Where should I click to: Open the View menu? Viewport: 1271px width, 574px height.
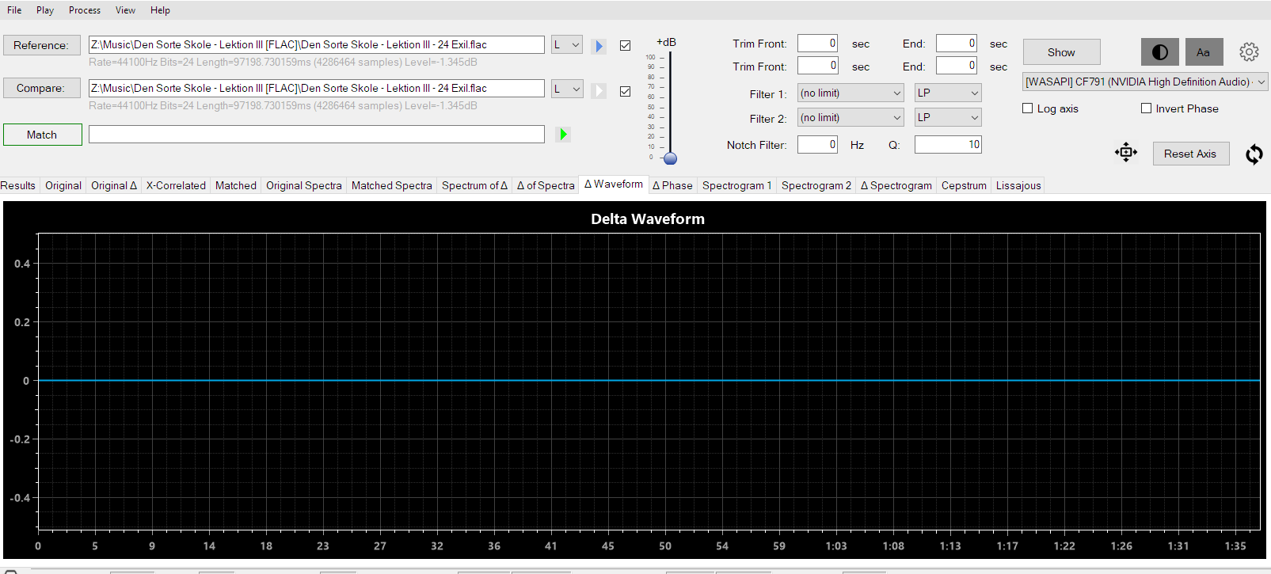pyautogui.click(x=125, y=10)
